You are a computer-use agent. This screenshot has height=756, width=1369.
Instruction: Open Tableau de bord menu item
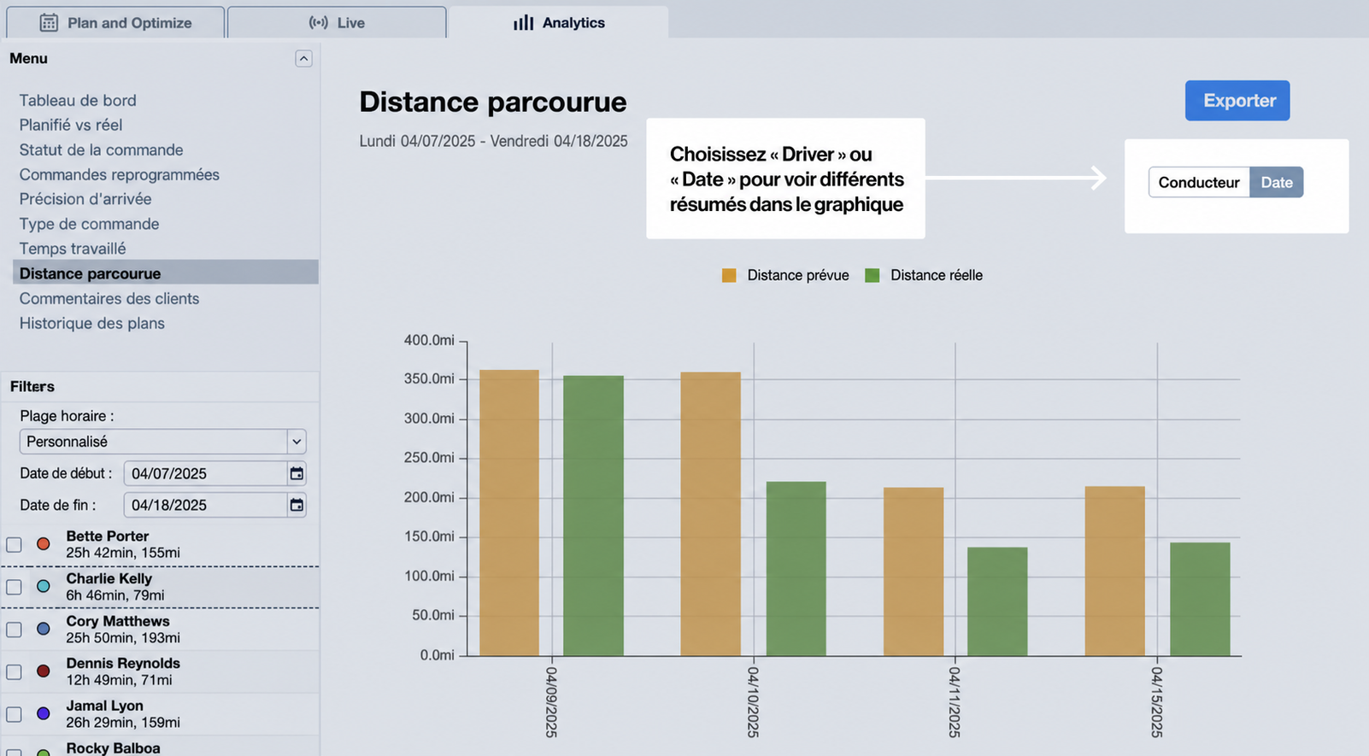tap(78, 100)
